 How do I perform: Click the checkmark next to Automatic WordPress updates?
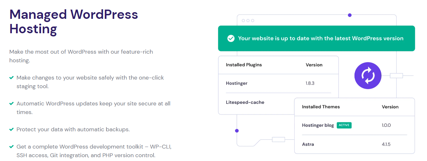12,103
